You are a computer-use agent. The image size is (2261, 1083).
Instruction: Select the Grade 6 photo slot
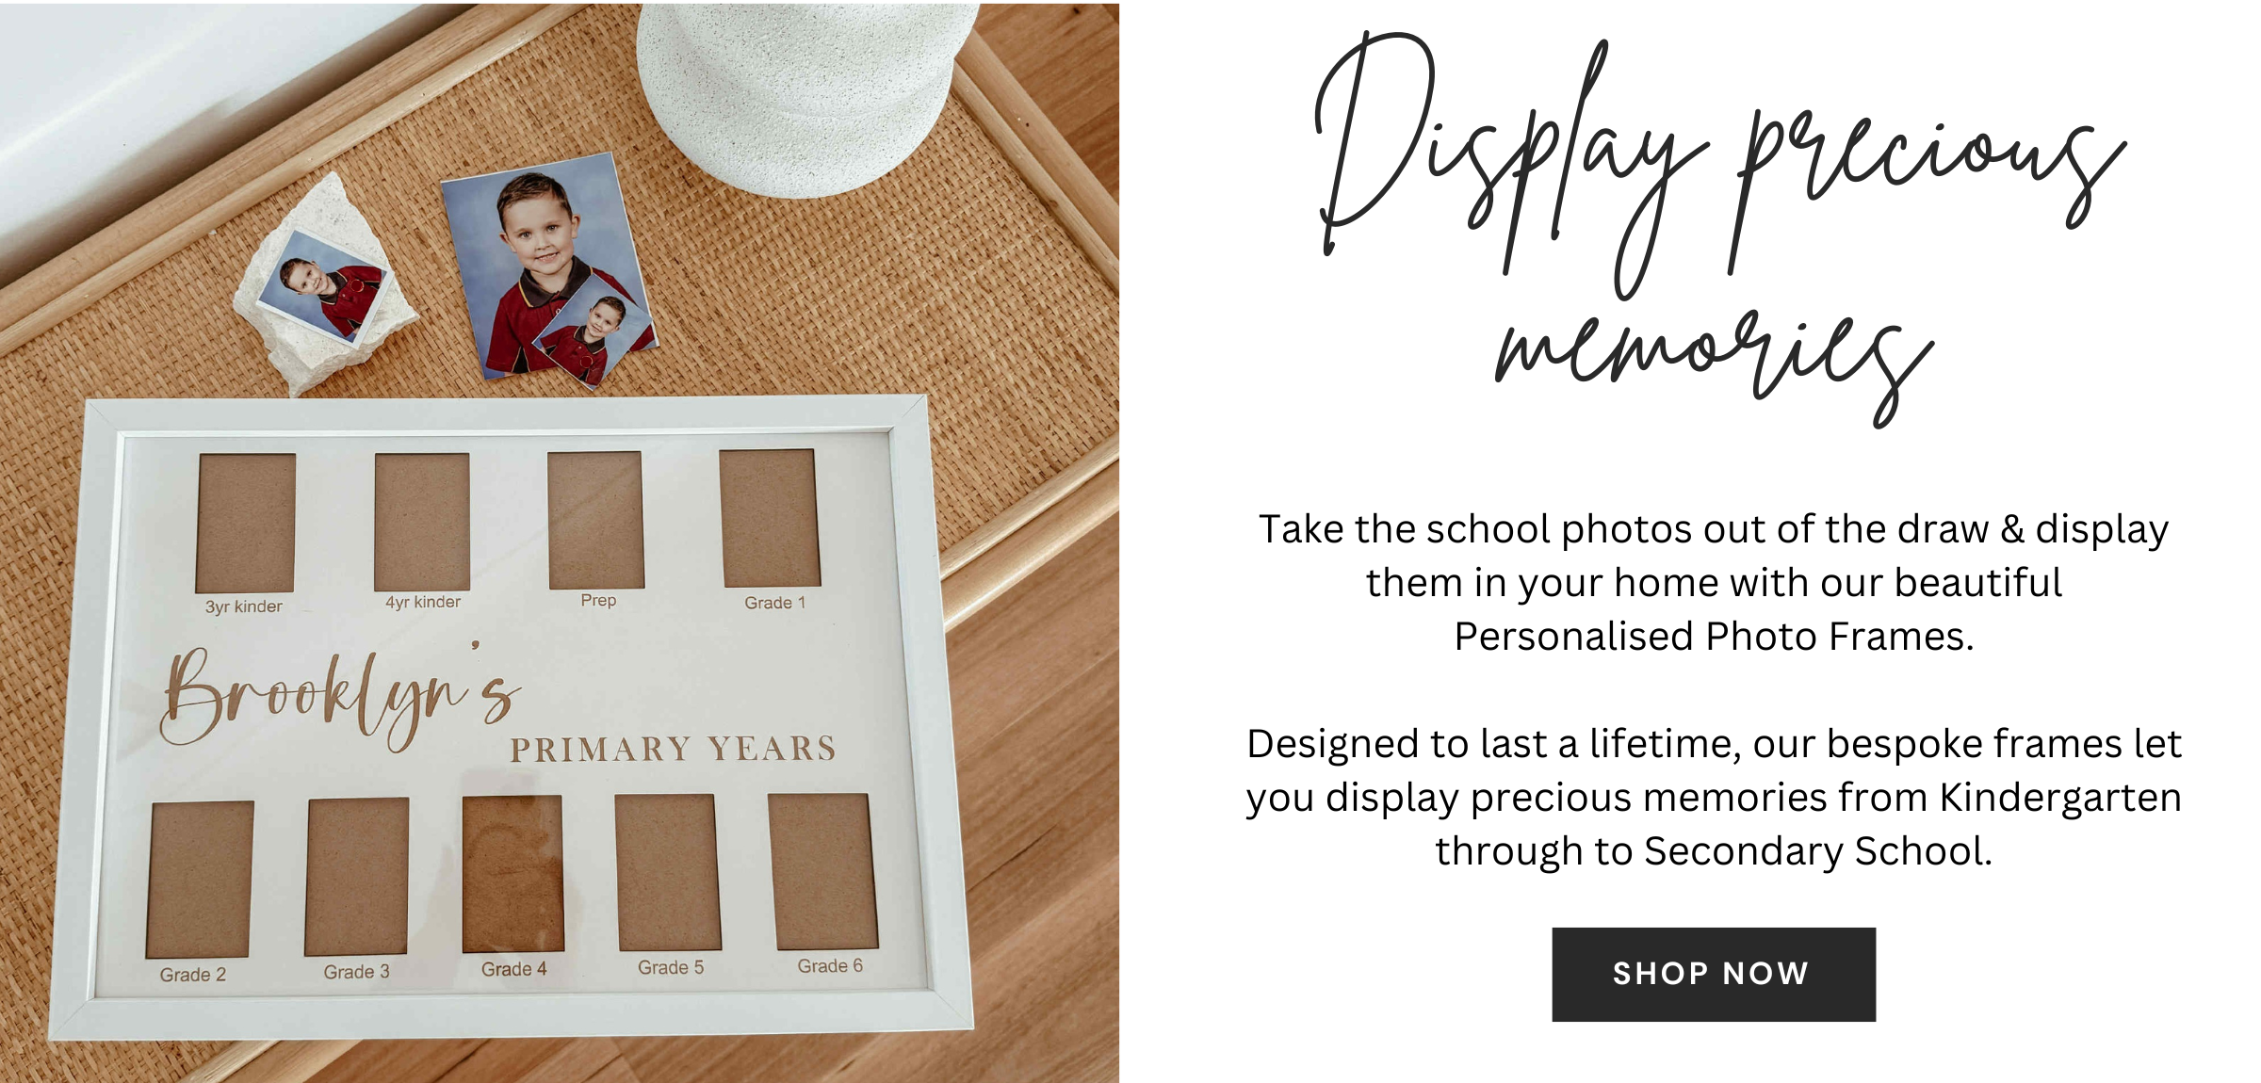823,871
